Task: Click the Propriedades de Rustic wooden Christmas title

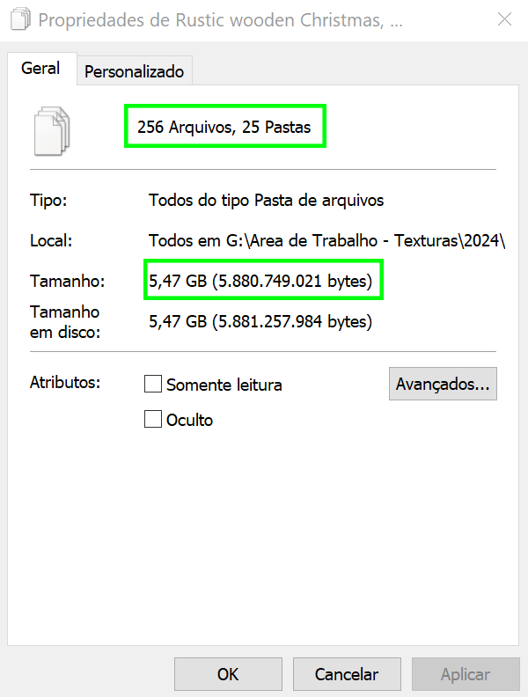Action: 221,20
